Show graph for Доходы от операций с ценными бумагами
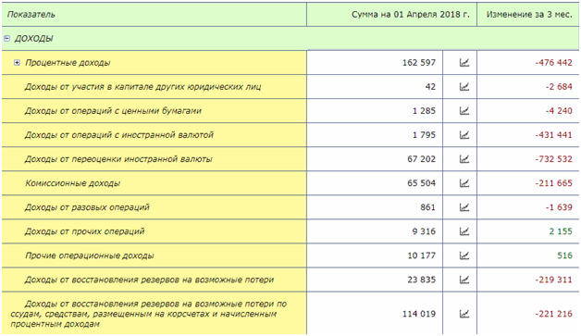 (464, 111)
